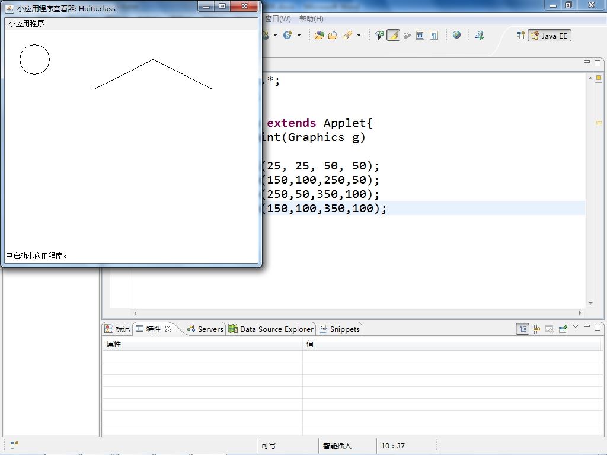This screenshot has width=607, height=455.
Task: Open the 小应用程序 menu in applet viewer
Action: pyautogui.click(x=26, y=23)
